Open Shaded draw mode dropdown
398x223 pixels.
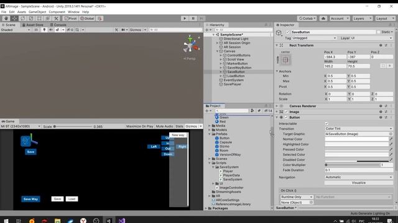tap(16, 30)
